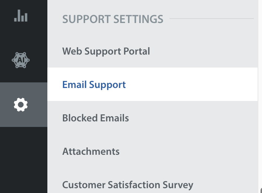This screenshot has width=262, height=193.
Task: Choose Customer Satisfaction Survey option
Action: click(128, 185)
